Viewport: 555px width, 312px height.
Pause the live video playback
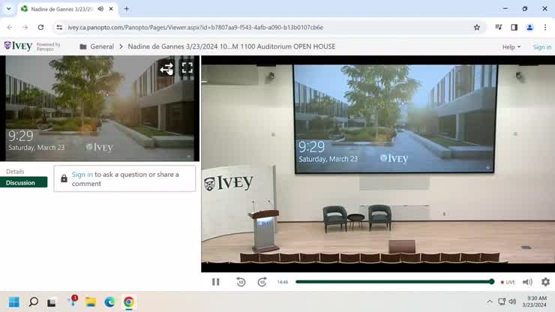click(216, 282)
